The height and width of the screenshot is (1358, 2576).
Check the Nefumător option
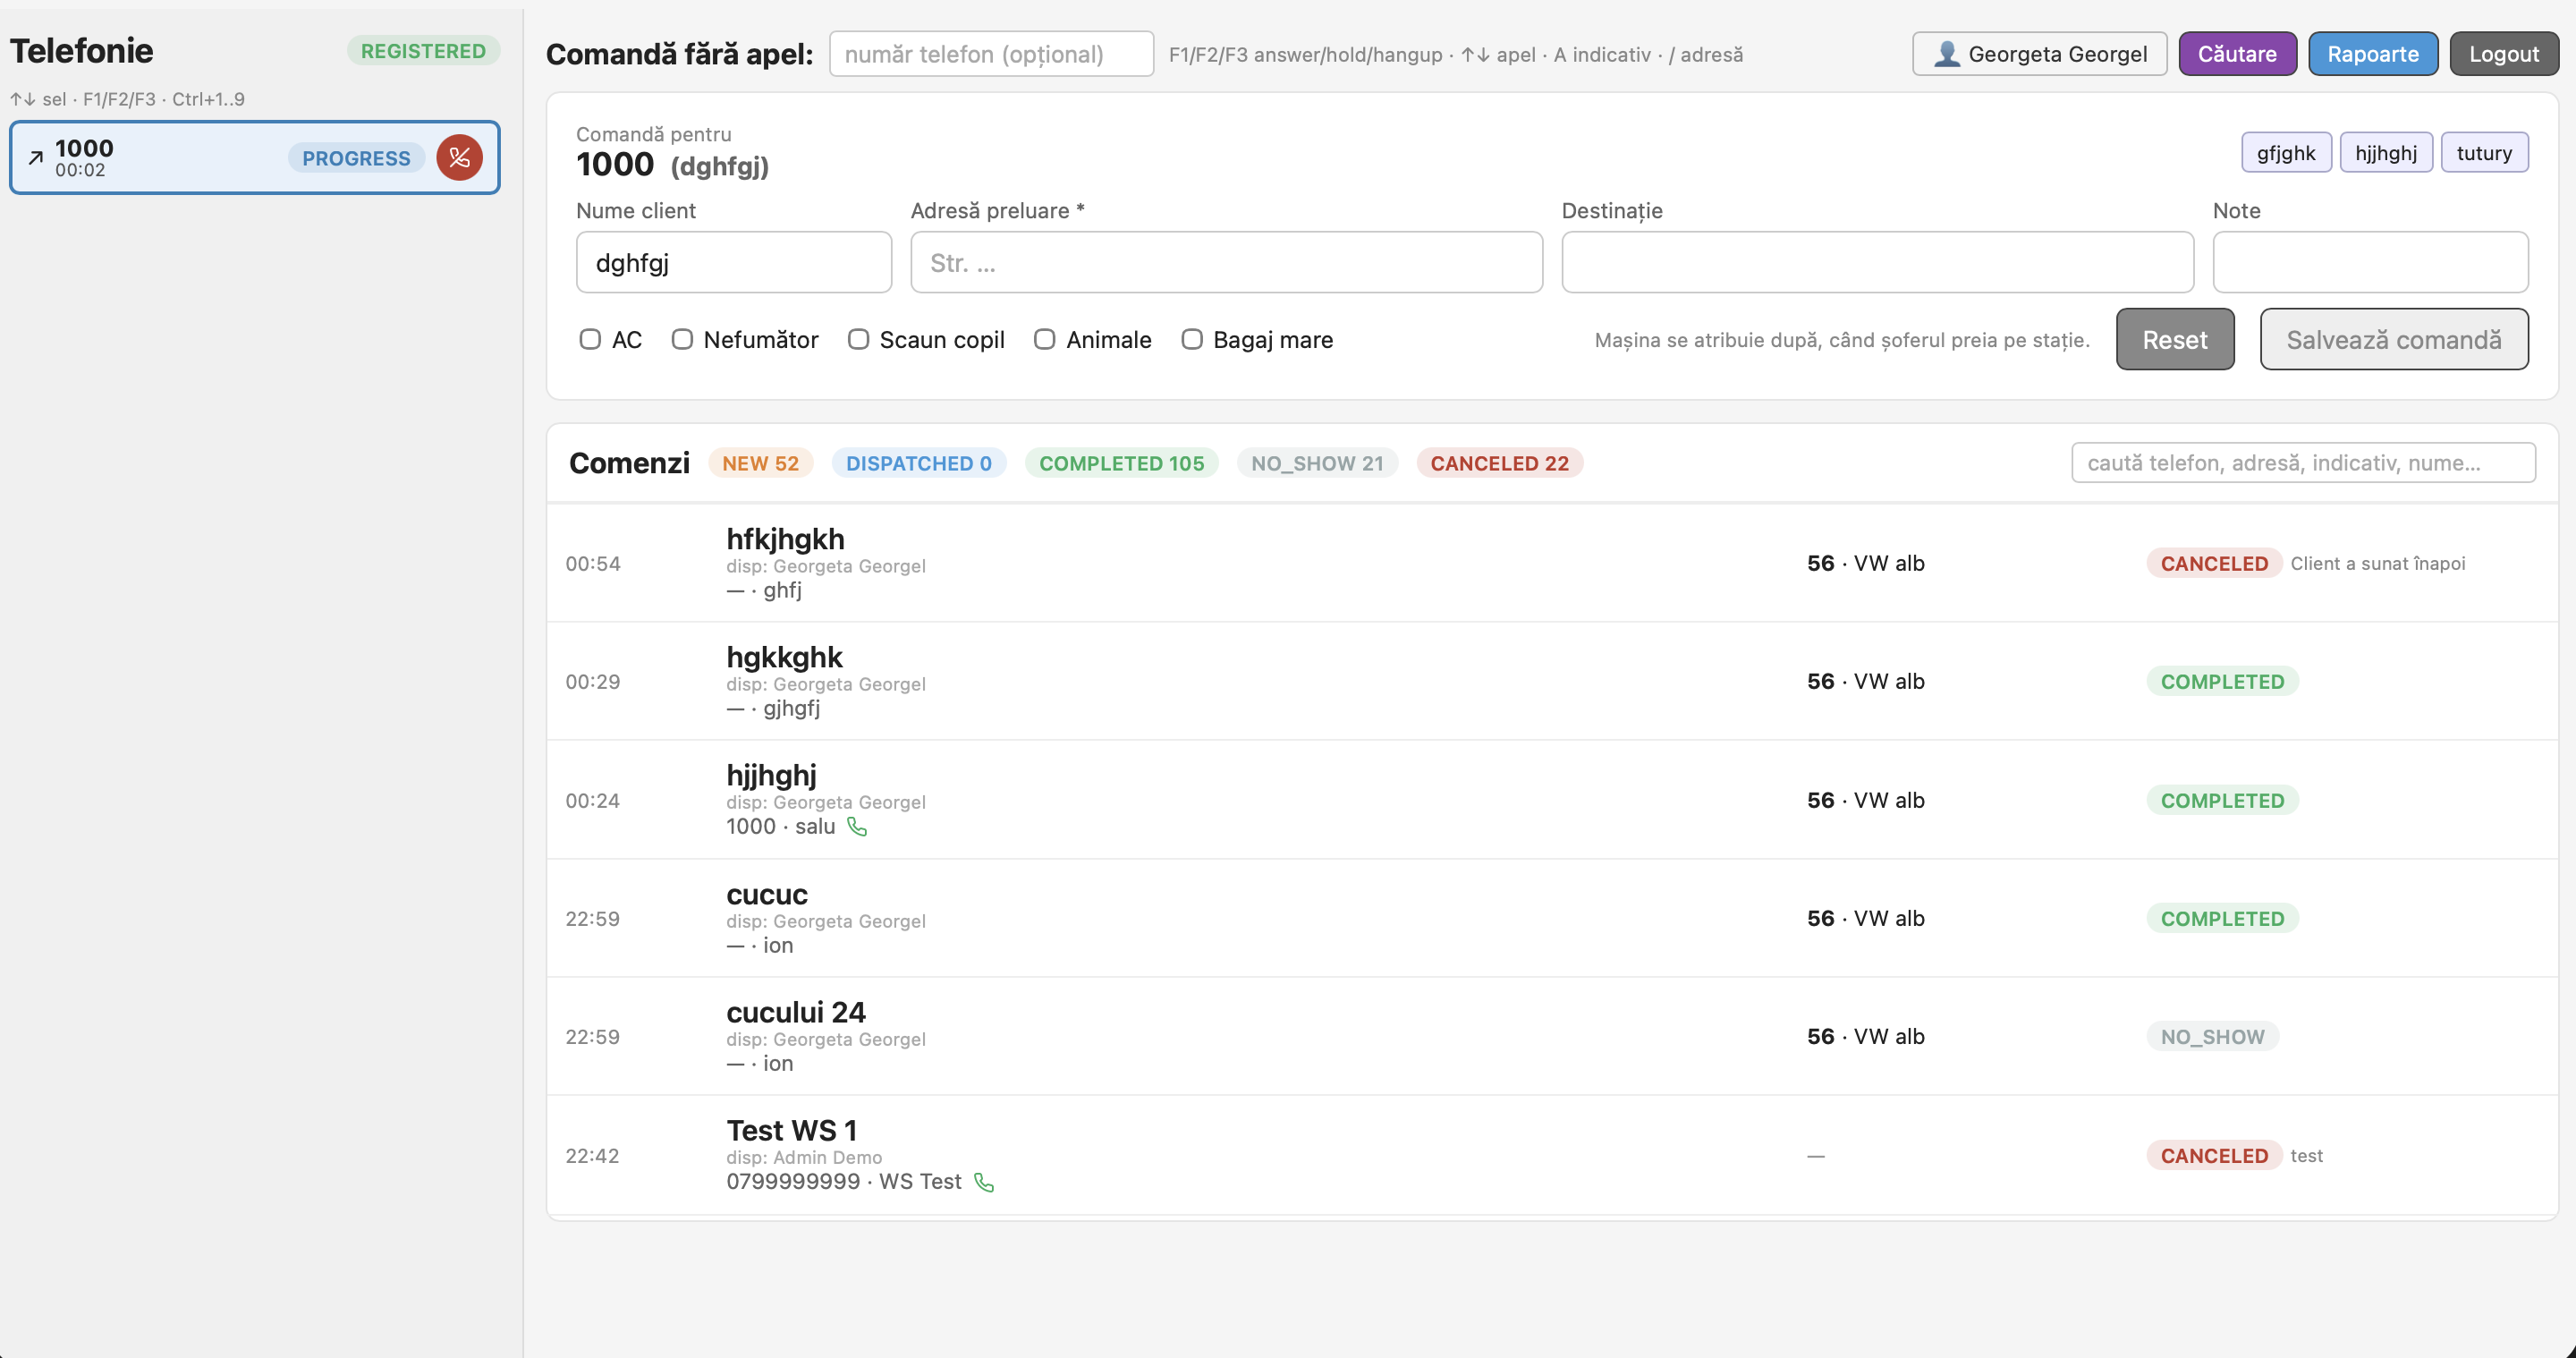(x=682, y=339)
